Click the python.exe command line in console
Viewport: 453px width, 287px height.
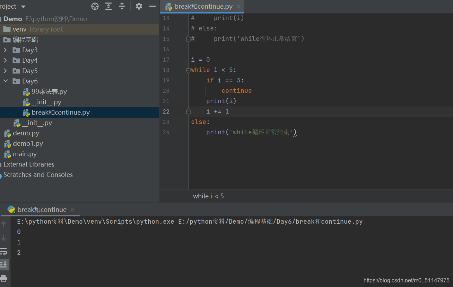pyautogui.click(x=190, y=222)
